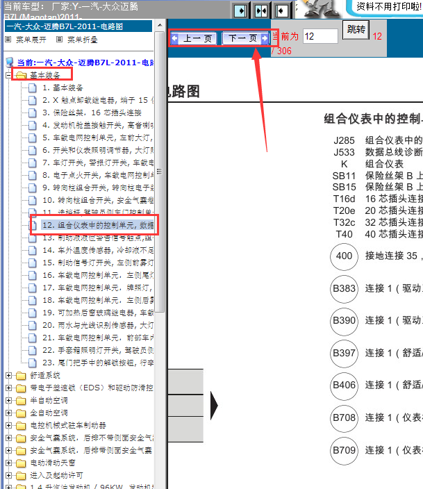
Task: Open item 21. 车载电网控制单元, 前部车内
Action: tap(98, 338)
